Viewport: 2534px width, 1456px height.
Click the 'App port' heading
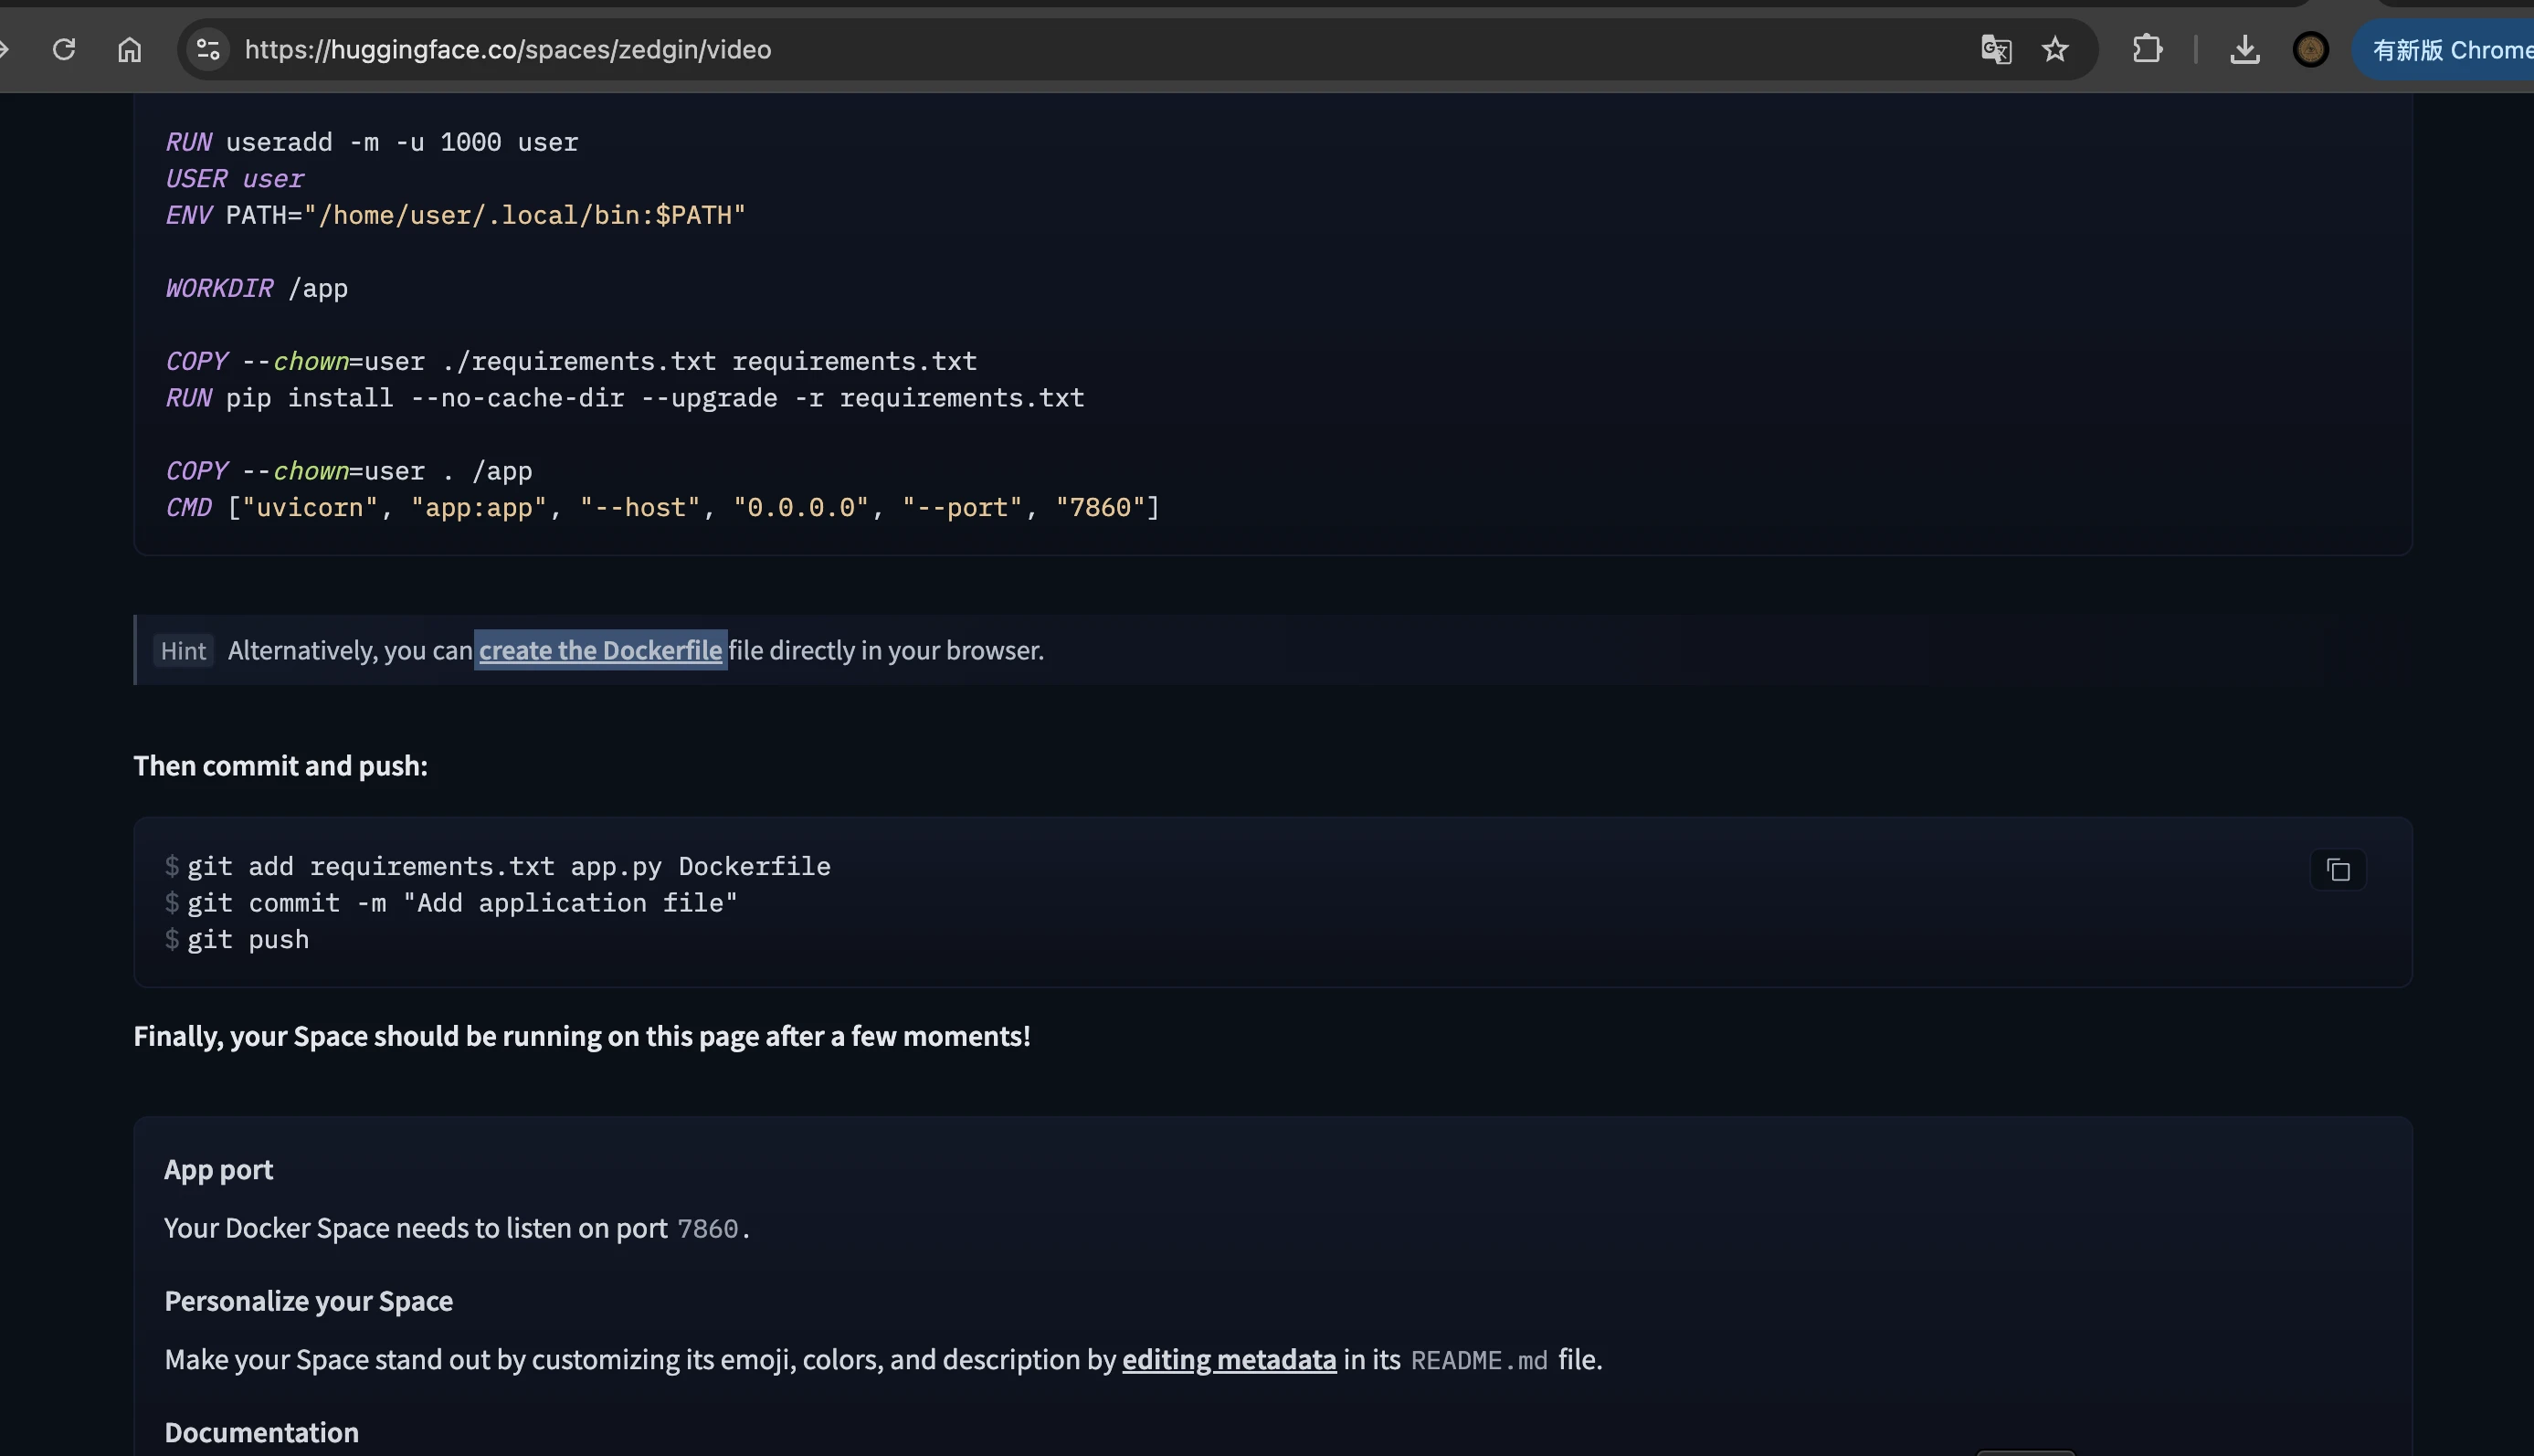tap(218, 1170)
